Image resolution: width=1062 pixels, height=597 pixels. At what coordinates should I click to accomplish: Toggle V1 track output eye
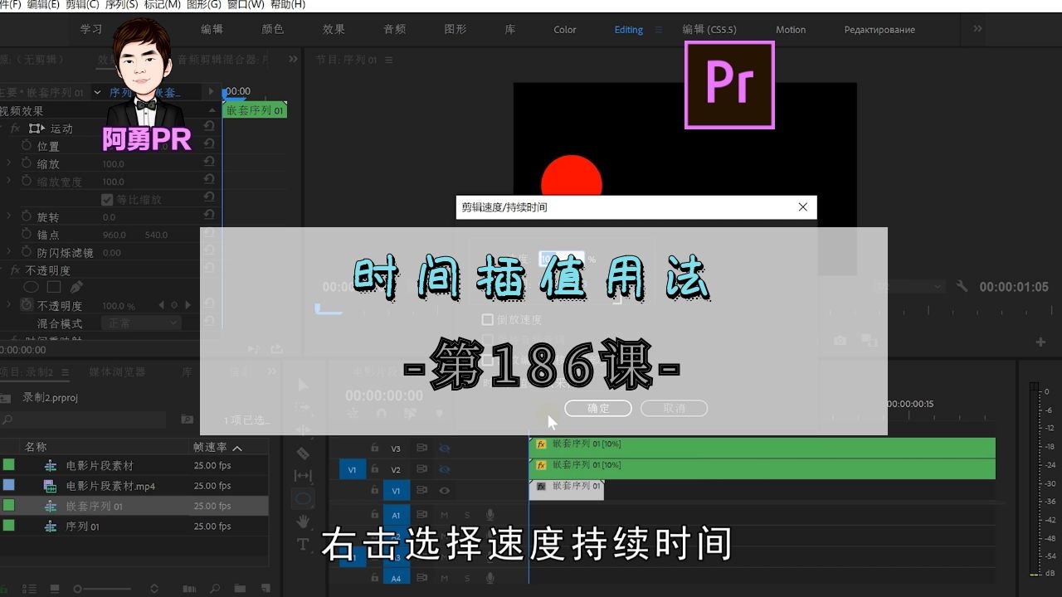(444, 491)
